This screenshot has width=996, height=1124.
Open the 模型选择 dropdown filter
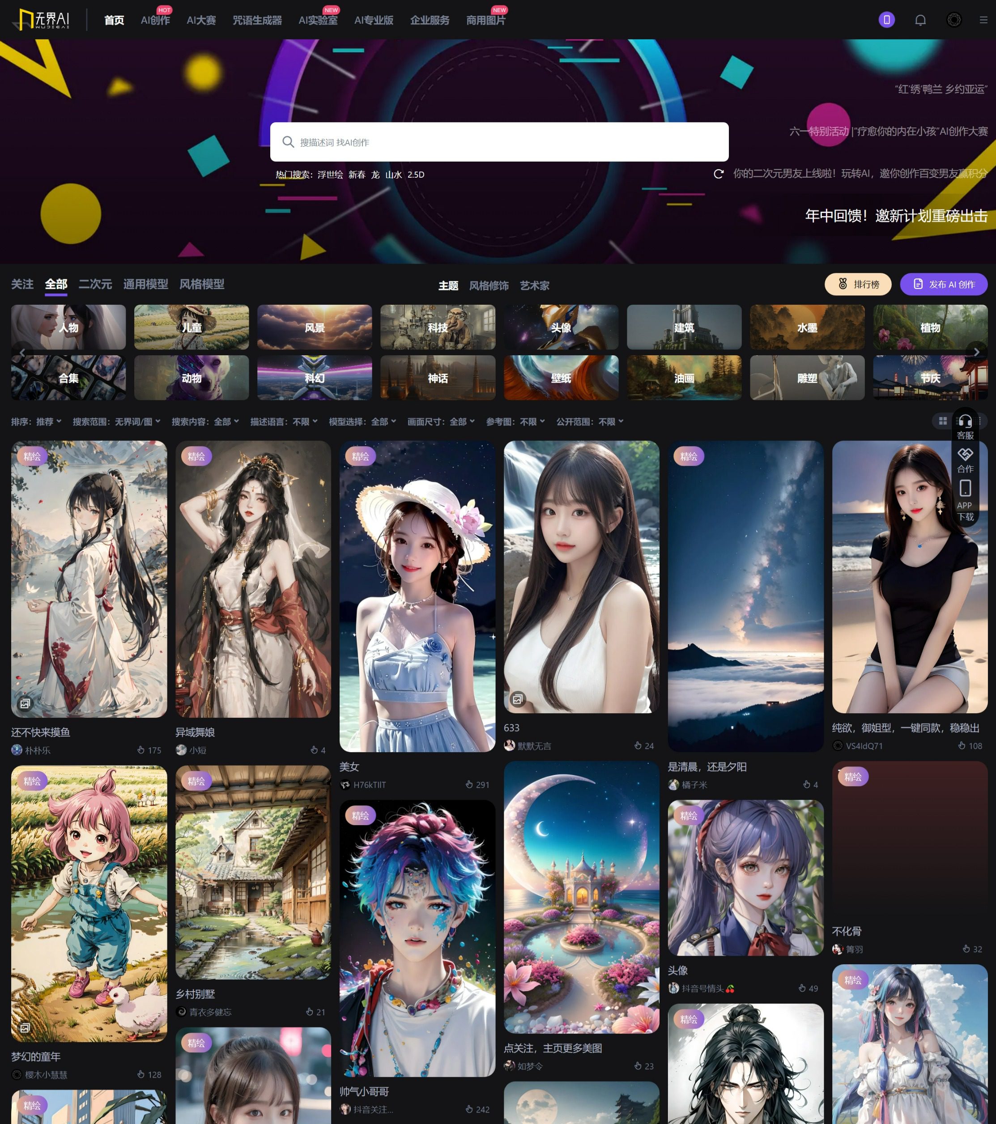tap(362, 422)
